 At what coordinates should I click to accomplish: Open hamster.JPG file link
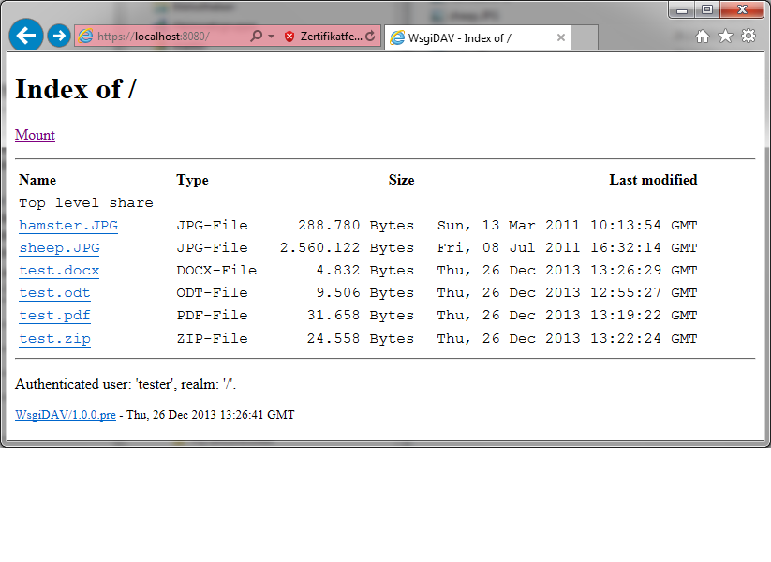click(68, 226)
